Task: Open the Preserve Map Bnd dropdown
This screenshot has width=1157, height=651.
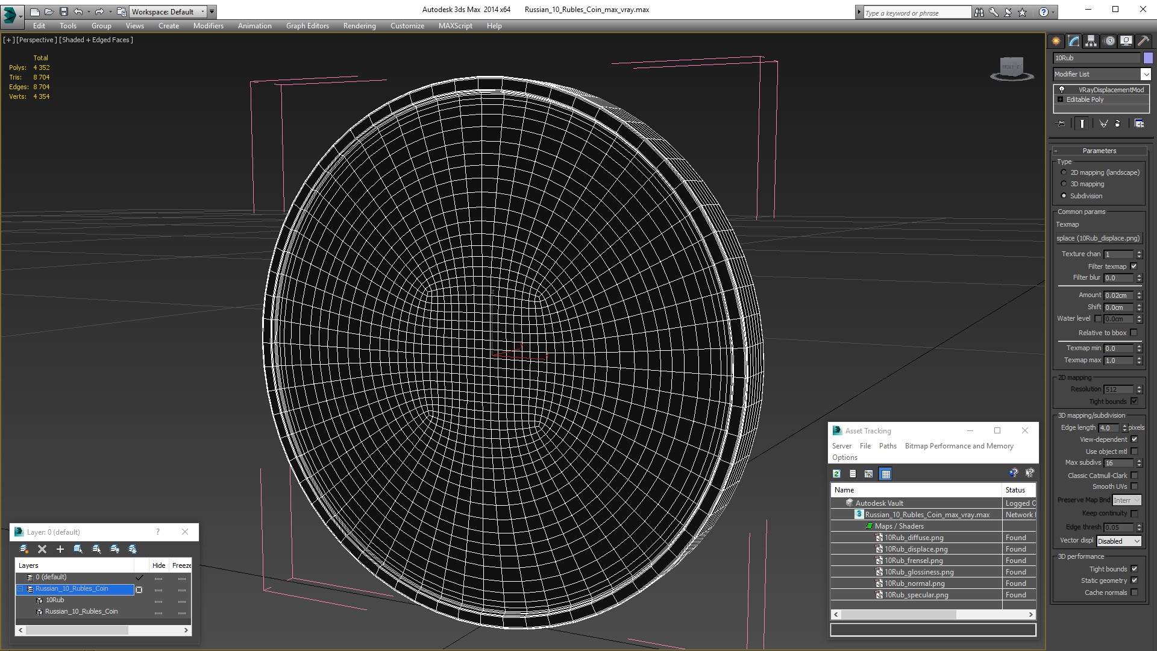Action: pos(1126,500)
